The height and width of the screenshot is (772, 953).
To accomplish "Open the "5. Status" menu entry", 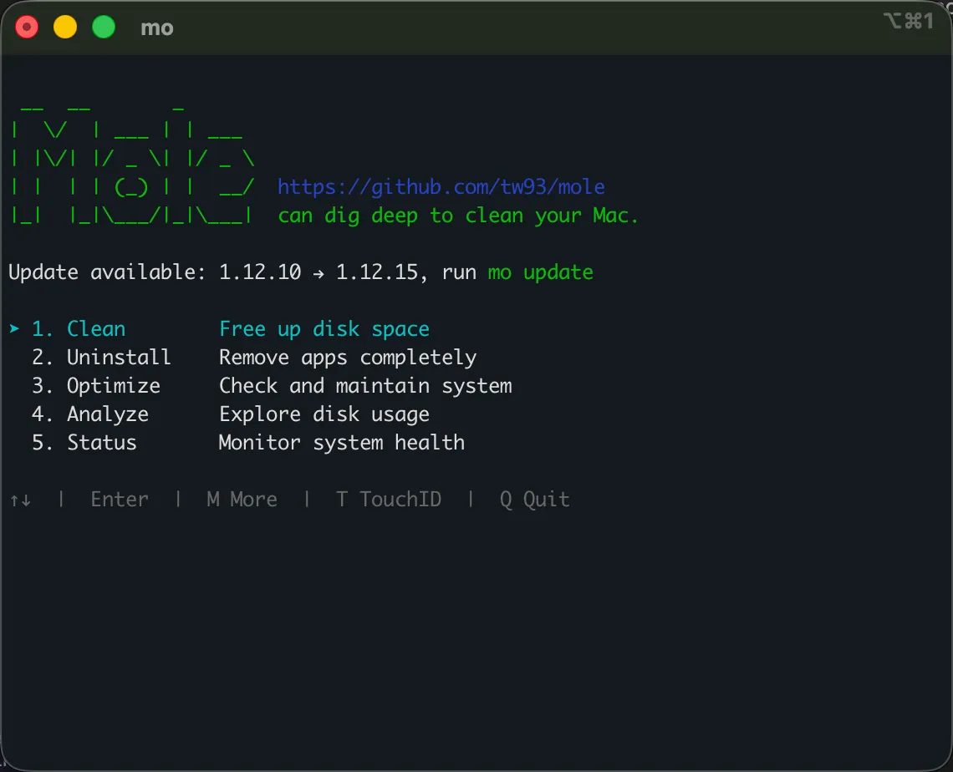I will (x=84, y=443).
